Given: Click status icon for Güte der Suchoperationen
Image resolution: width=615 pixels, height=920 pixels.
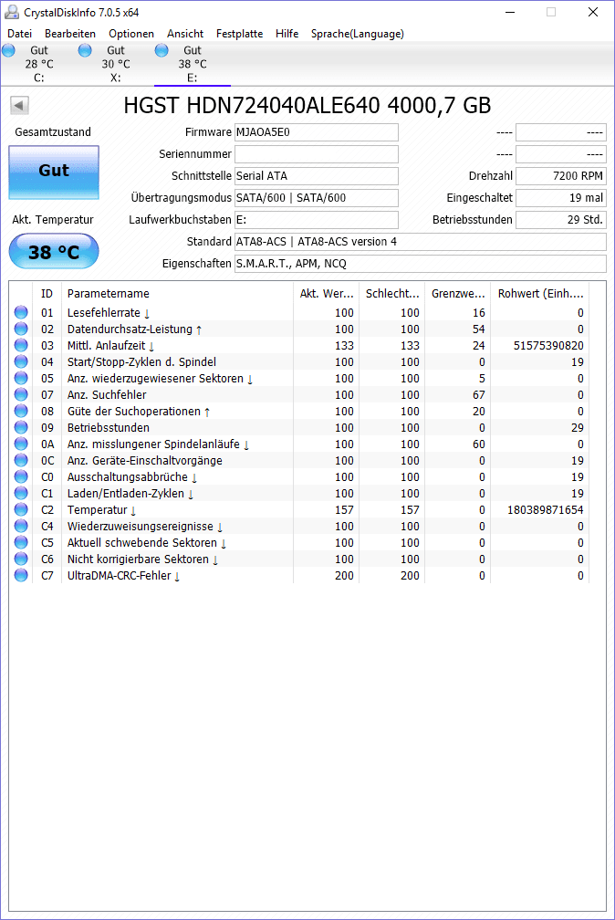Looking at the screenshot, I should click(x=21, y=411).
